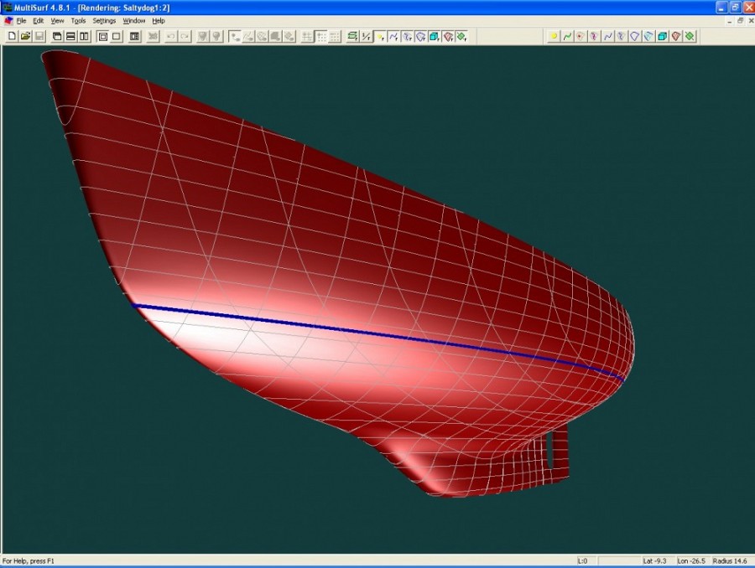Click the tile windows vertically icon

84,36
